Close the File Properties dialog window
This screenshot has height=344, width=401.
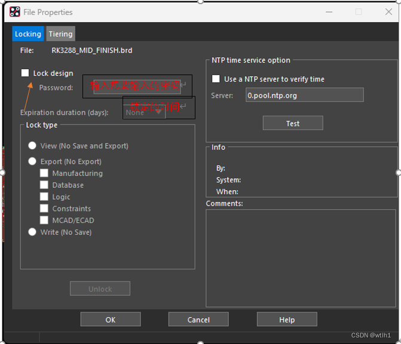tap(388, 12)
